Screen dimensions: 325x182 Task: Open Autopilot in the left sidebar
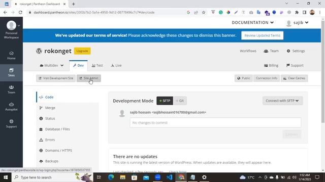pos(11,107)
